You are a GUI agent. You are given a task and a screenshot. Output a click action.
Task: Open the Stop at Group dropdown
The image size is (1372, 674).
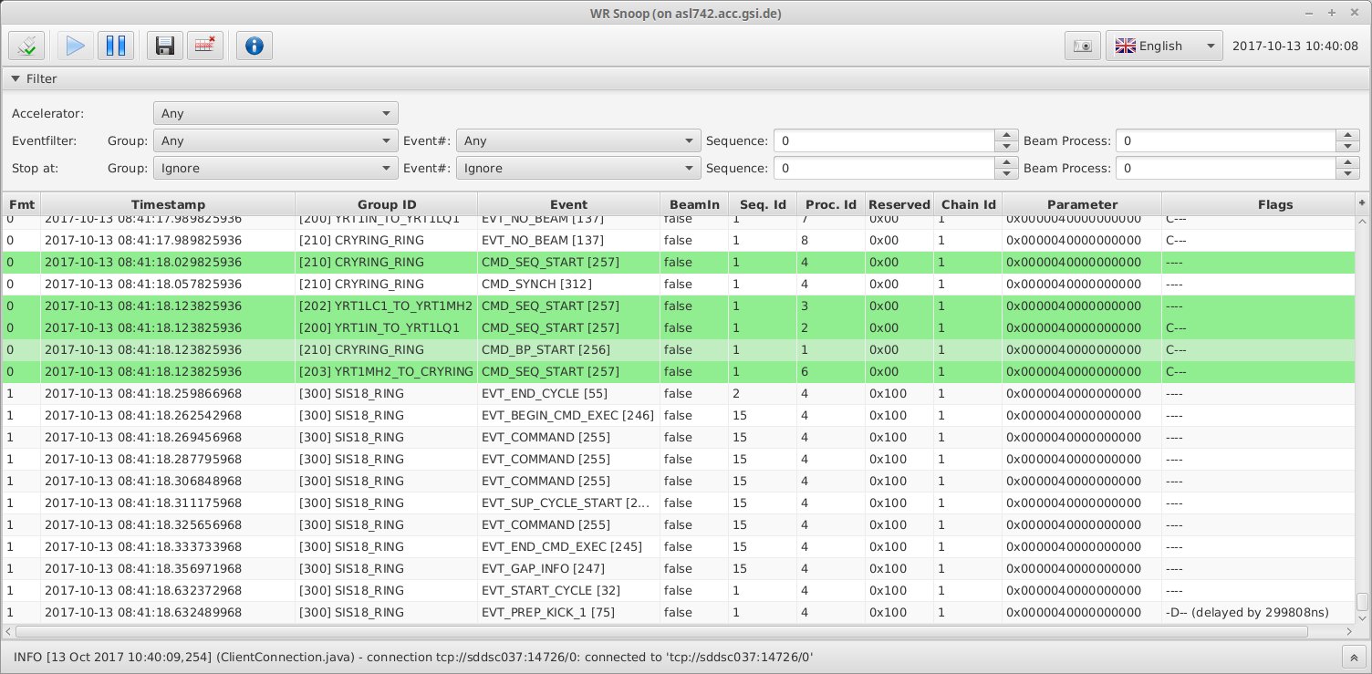point(275,169)
